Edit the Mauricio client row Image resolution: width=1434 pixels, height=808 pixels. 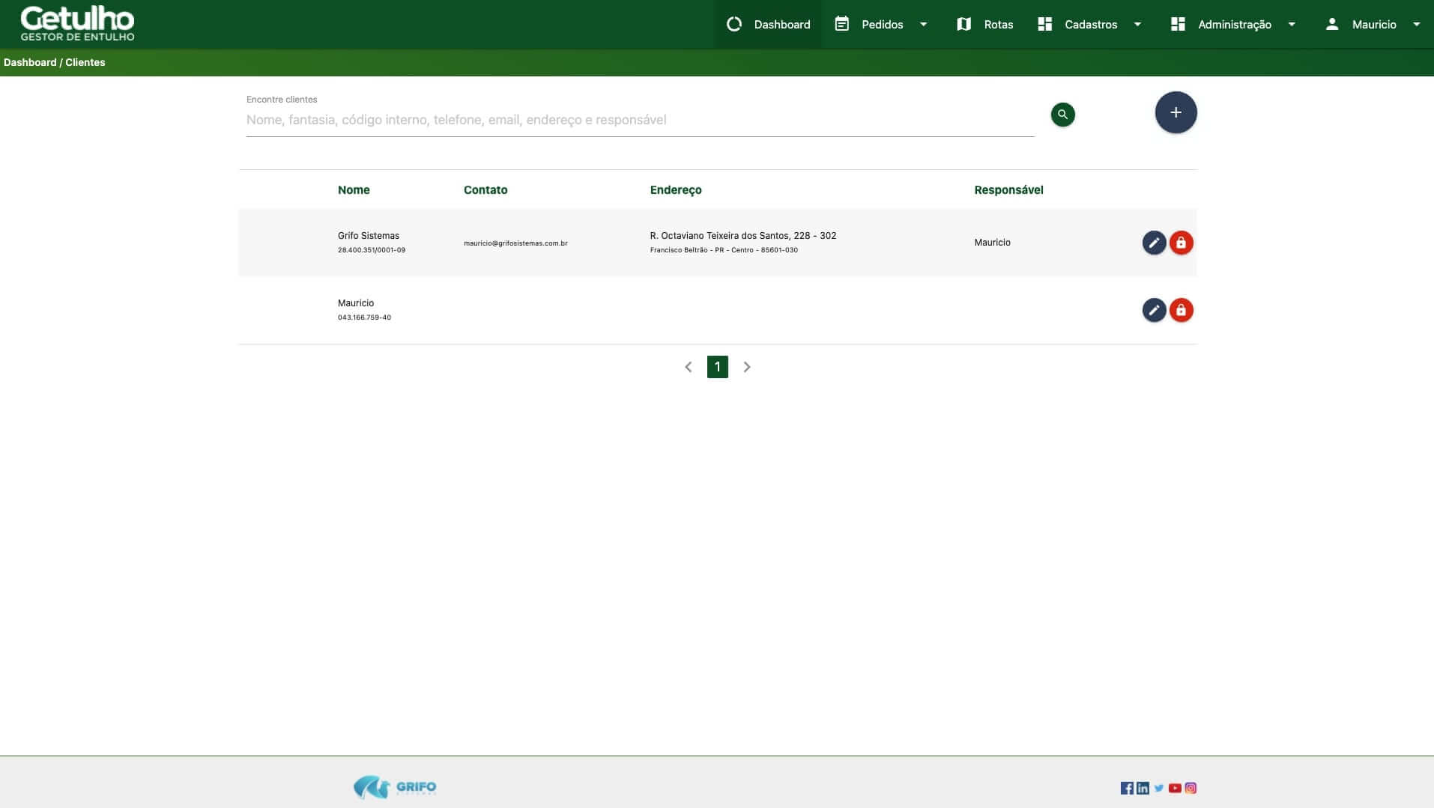tap(1154, 310)
